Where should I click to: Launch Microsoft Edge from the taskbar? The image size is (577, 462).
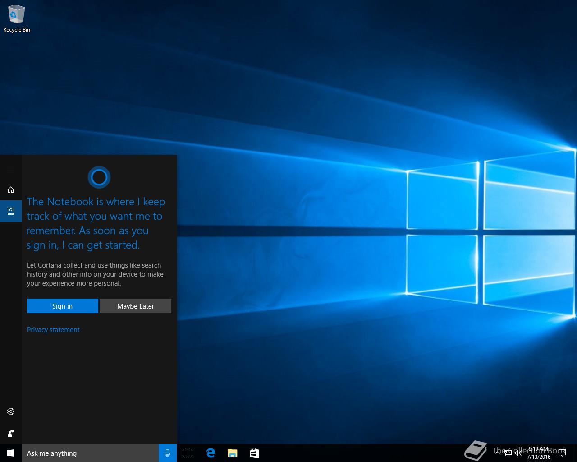coord(211,453)
